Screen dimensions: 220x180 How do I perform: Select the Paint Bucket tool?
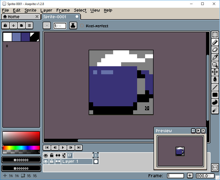click(x=215, y=79)
